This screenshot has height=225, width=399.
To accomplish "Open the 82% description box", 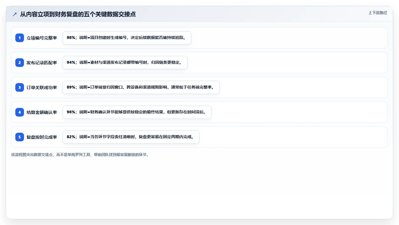I will click(x=131, y=137).
